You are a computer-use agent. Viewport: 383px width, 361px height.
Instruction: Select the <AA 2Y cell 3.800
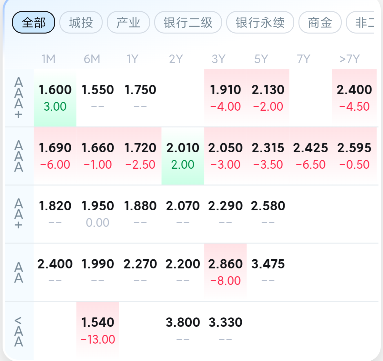pyautogui.click(x=183, y=331)
